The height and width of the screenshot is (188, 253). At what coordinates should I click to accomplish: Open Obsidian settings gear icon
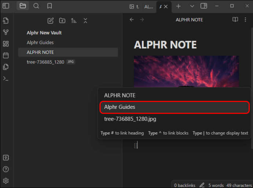[6, 181]
